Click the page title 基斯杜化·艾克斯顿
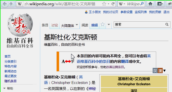 pos(70,37)
